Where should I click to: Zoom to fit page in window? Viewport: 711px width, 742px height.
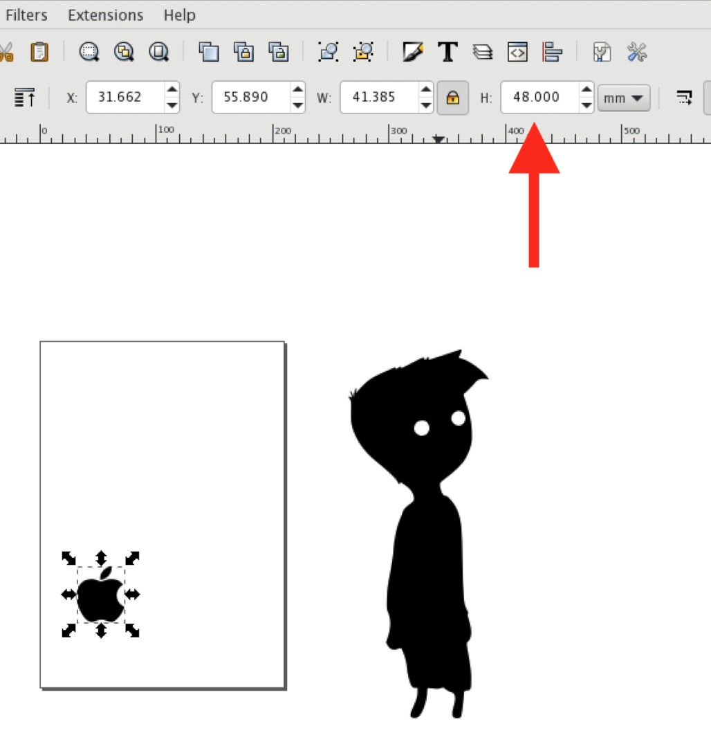pos(158,52)
